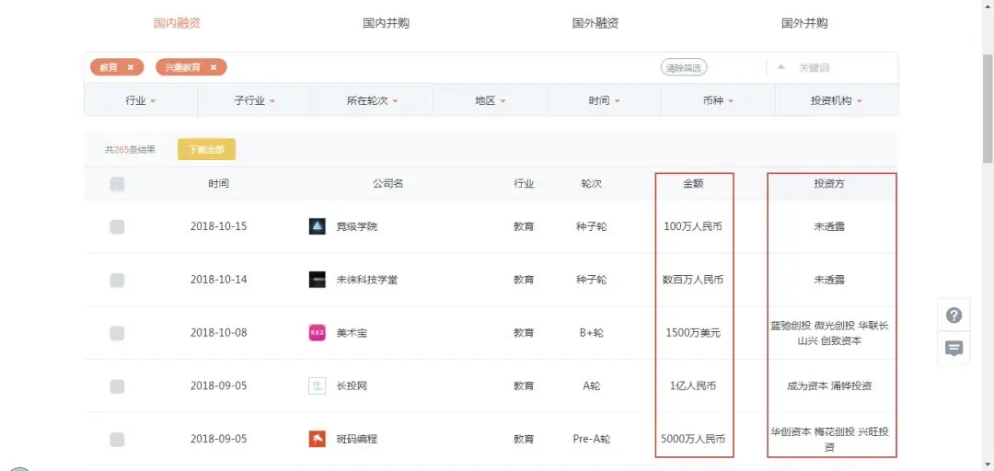
Task: Tick the checkbox for 长投网 row
Action: (x=117, y=386)
